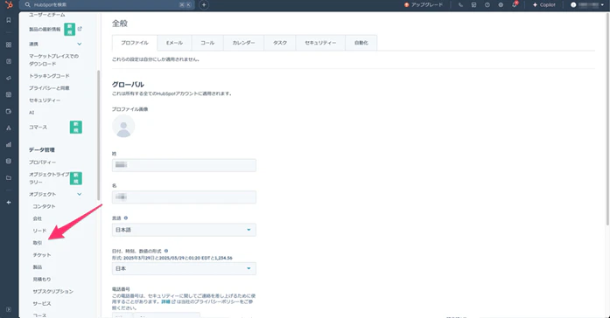Click external link icon beside 製品の最新情報
The width and height of the screenshot is (610, 318).
[x=80, y=29]
